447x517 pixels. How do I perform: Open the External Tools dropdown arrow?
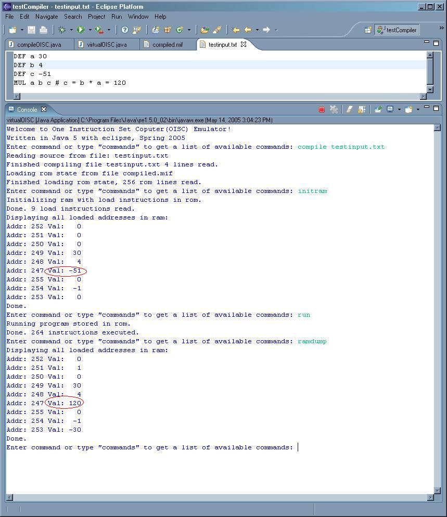pyautogui.click(x=109, y=30)
